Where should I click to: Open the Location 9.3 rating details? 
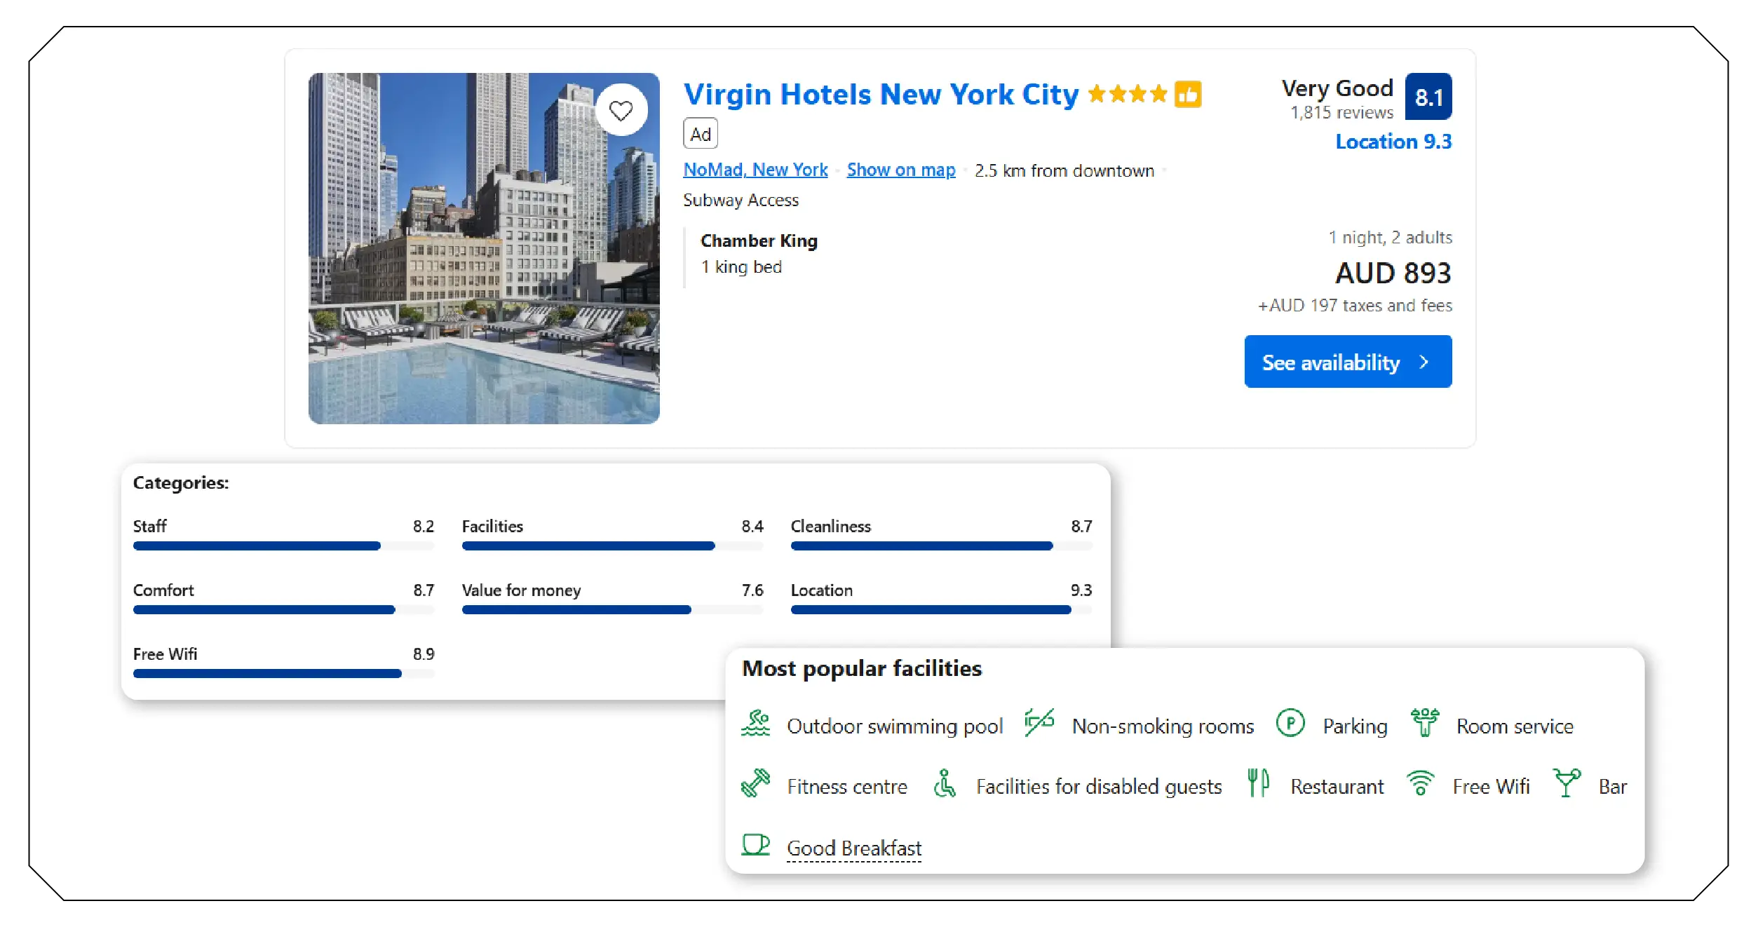pyautogui.click(x=1394, y=142)
